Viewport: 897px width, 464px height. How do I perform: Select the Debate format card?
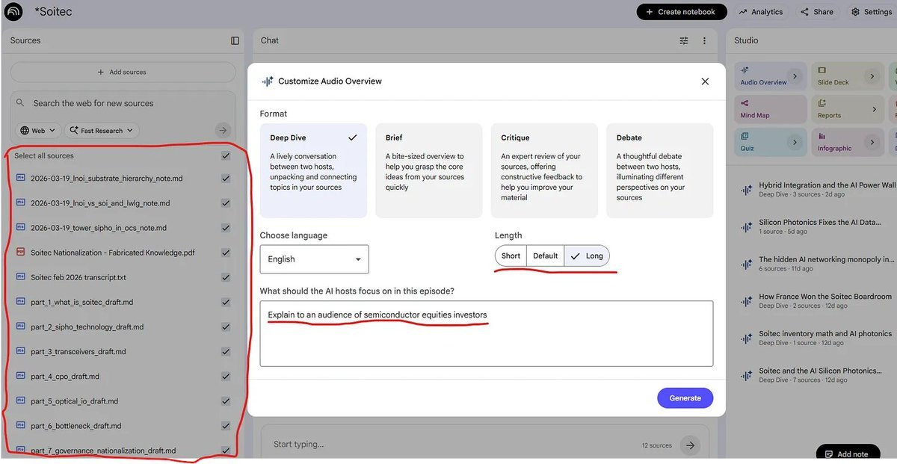coord(659,170)
